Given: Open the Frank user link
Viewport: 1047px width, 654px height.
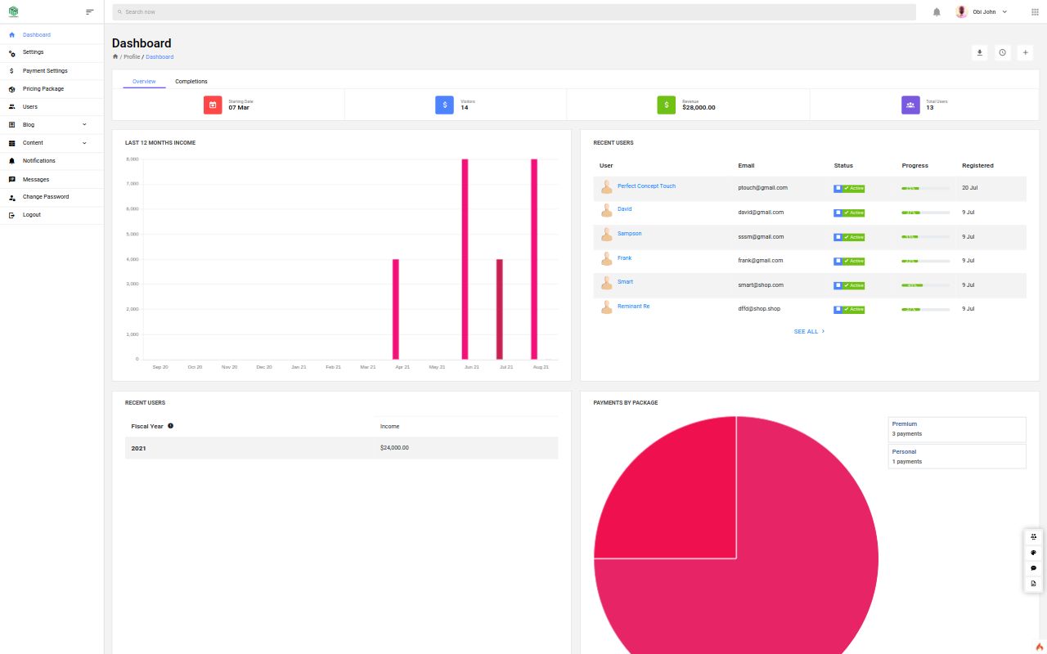Looking at the screenshot, I should tap(624, 258).
